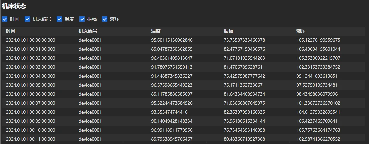Disable the 温度 column checkbox
The image size is (369, 144).
(x=59, y=19)
